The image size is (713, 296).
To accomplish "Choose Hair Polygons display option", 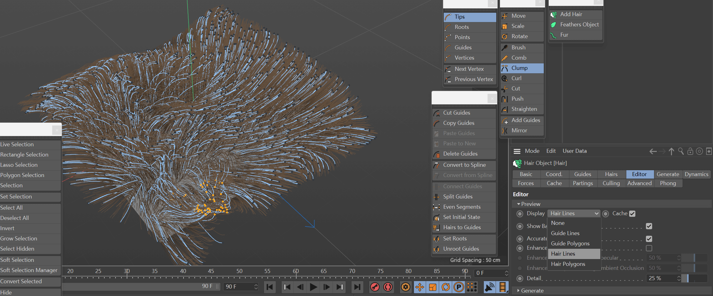I will pyautogui.click(x=574, y=264).
